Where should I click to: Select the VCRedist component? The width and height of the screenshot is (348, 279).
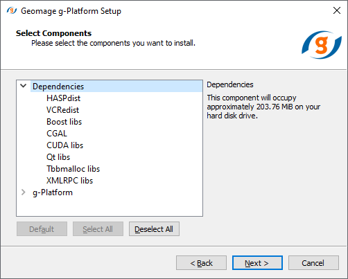(62, 110)
